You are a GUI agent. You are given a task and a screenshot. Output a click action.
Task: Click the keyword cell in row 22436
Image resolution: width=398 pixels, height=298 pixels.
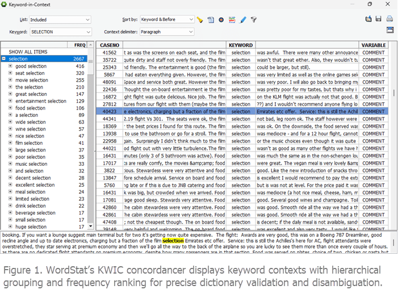point(241,89)
